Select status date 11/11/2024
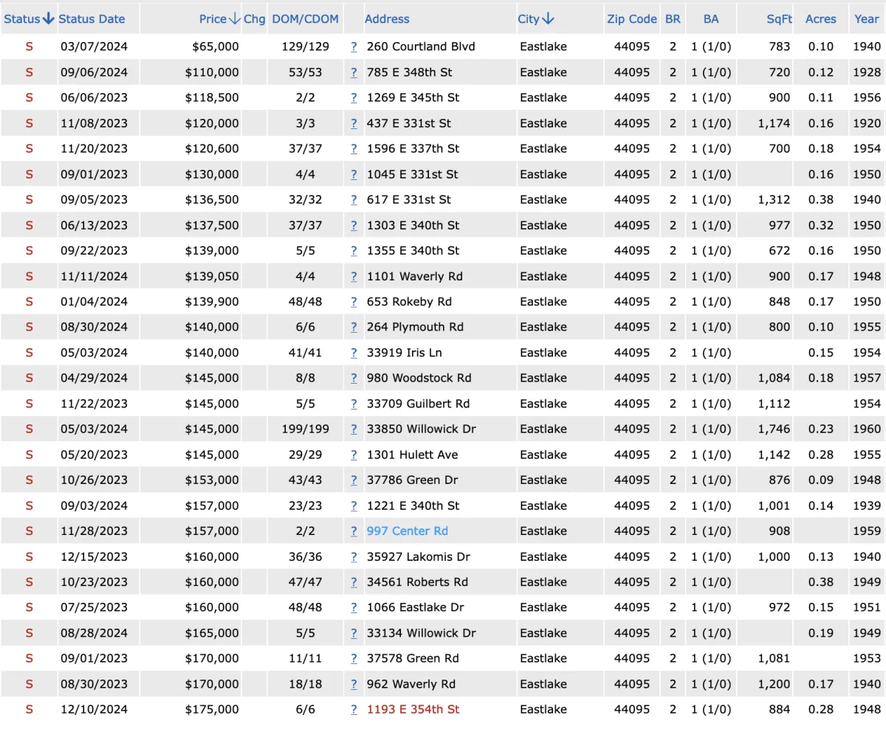886x729 pixels. [94, 276]
